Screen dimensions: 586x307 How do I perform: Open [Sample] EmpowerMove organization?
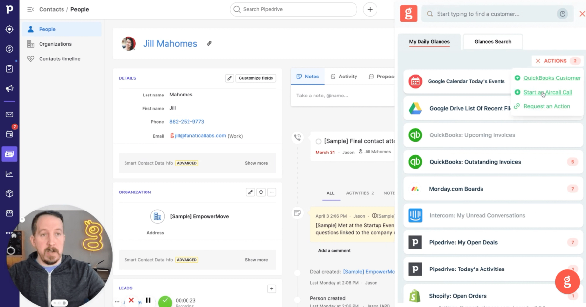(199, 216)
